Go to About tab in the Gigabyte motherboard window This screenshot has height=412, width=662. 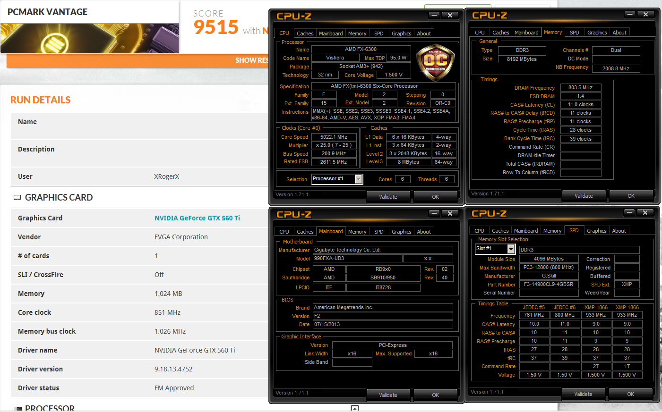(x=424, y=232)
